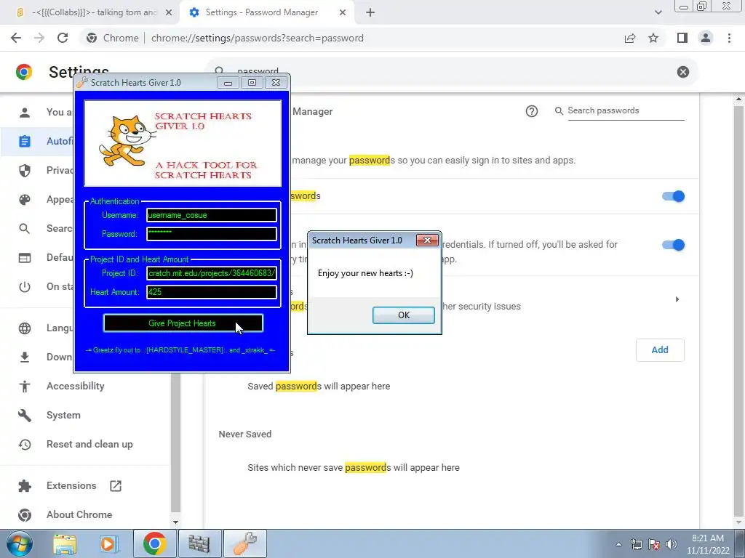The image size is (745, 558).
Task: Click the Scratch Hearts Giver taskbar icon
Action: (244, 543)
